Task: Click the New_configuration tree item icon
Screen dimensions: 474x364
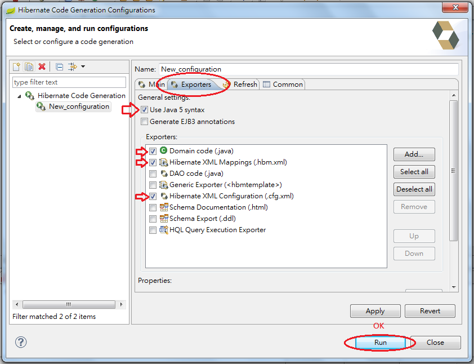Action: click(41, 106)
